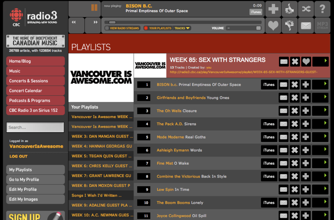
Task: Go to My Profile
Action: (35, 180)
